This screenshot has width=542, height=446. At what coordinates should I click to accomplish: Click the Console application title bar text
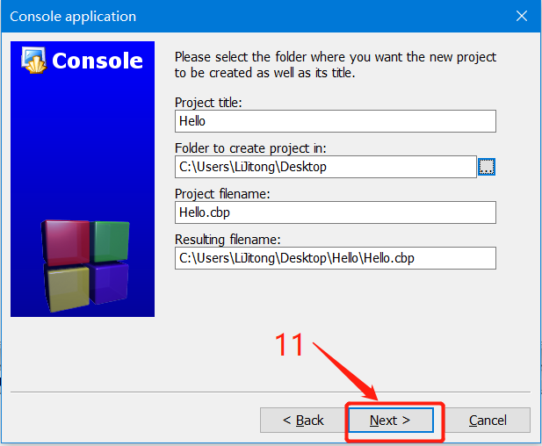[x=73, y=16]
